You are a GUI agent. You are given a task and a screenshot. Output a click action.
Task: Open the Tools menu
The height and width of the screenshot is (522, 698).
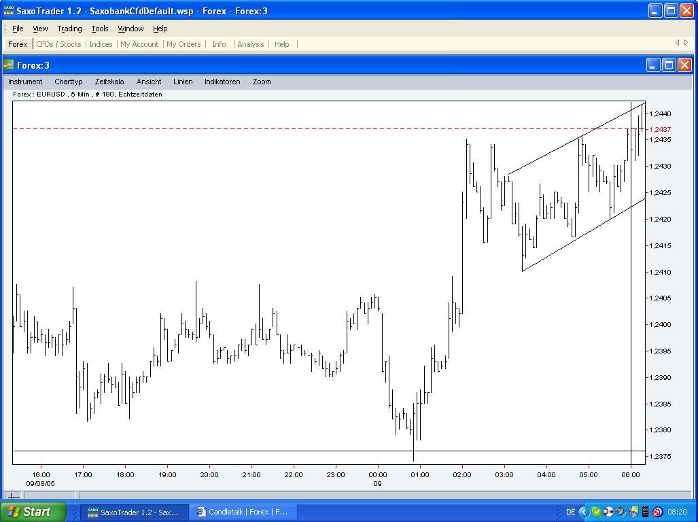click(100, 29)
